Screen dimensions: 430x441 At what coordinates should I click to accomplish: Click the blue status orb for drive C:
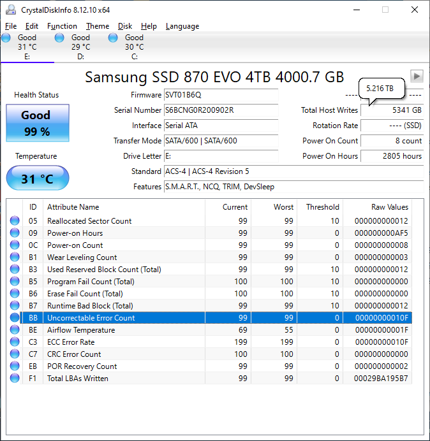click(113, 38)
